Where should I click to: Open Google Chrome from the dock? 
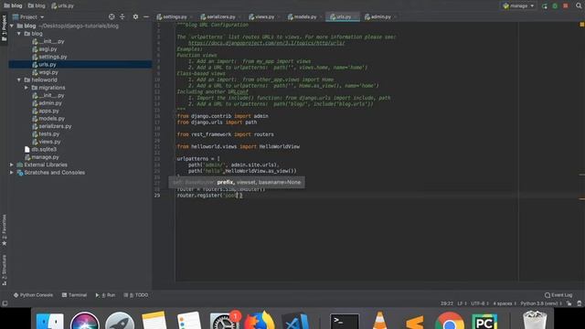tap(450, 321)
